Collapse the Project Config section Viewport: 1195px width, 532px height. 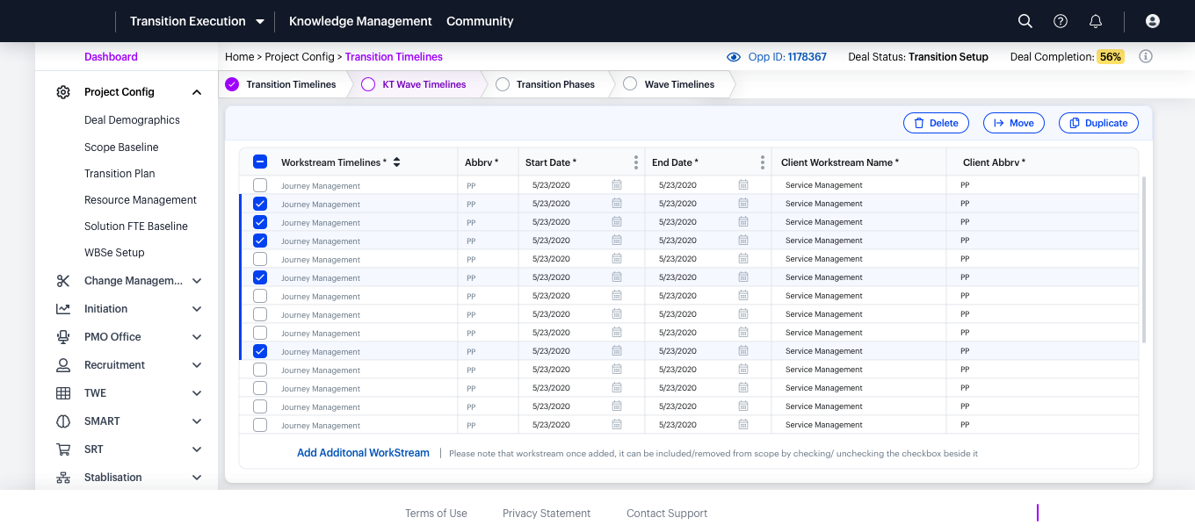(197, 92)
